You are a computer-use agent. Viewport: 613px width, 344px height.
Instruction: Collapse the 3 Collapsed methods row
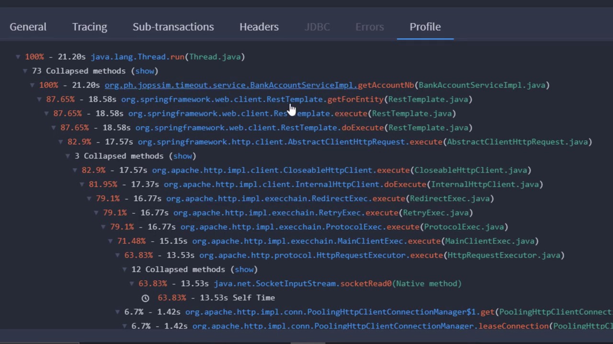(68, 156)
